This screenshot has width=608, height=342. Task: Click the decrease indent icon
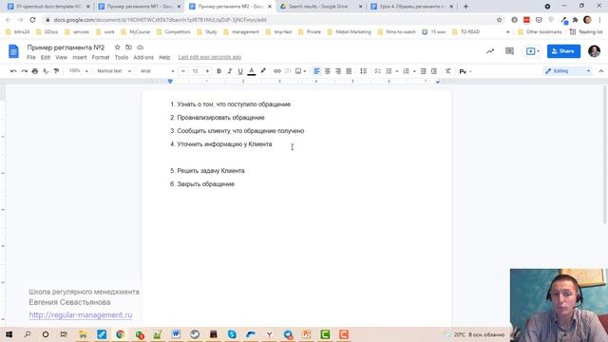point(424,71)
